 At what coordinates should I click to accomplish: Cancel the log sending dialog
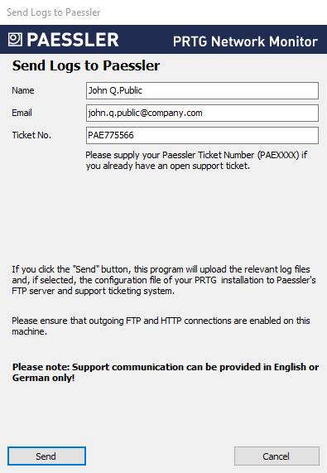coord(277,456)
